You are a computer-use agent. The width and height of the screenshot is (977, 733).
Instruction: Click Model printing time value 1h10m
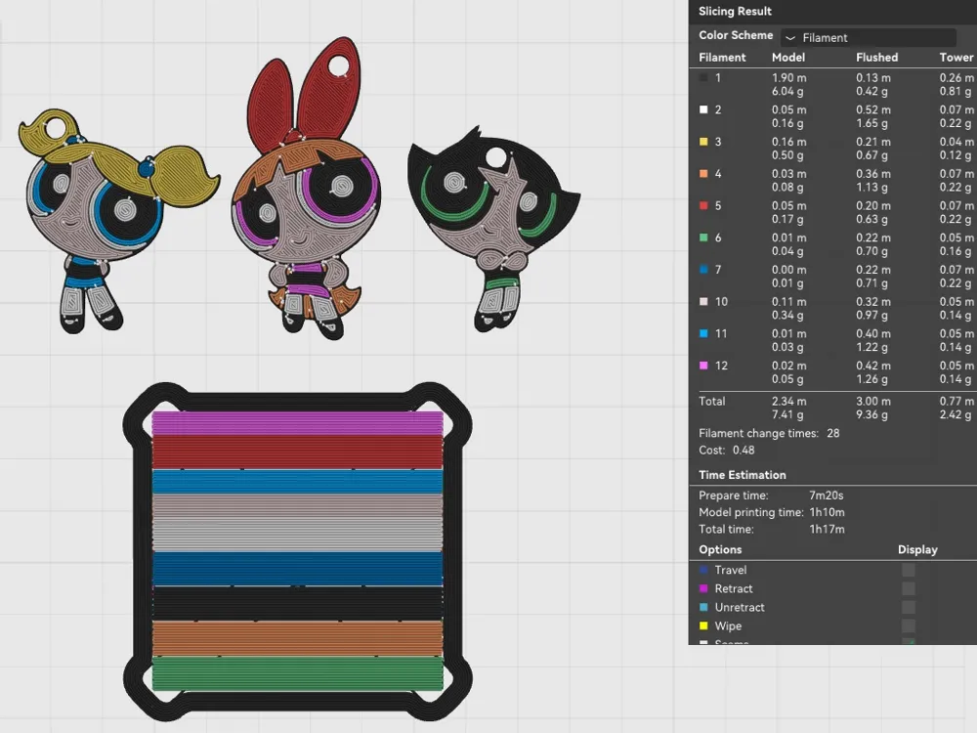pyautogui.click(x=827, y=512)
